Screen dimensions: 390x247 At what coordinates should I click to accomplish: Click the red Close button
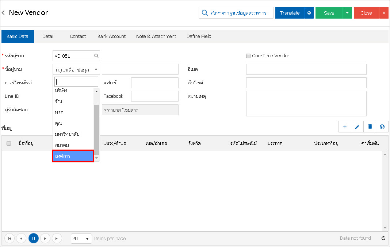pos(366,13)
